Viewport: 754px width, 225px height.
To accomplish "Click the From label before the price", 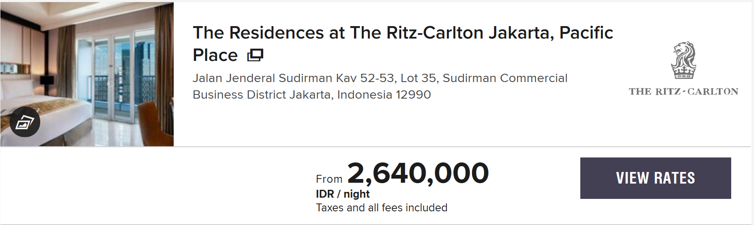I will coord(329,179).
